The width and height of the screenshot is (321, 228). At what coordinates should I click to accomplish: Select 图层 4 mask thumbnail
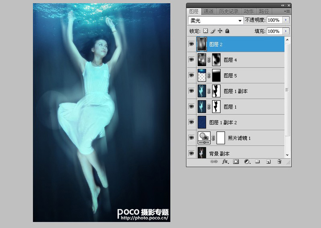[216, 60]
